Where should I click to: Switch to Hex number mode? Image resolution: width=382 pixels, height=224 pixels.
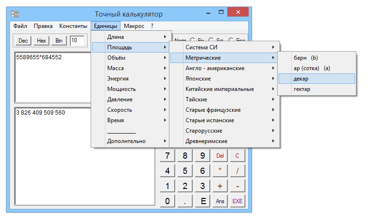pos(41,41)
